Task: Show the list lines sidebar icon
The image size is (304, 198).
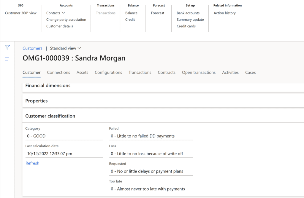Action: (x=7, y=59)
